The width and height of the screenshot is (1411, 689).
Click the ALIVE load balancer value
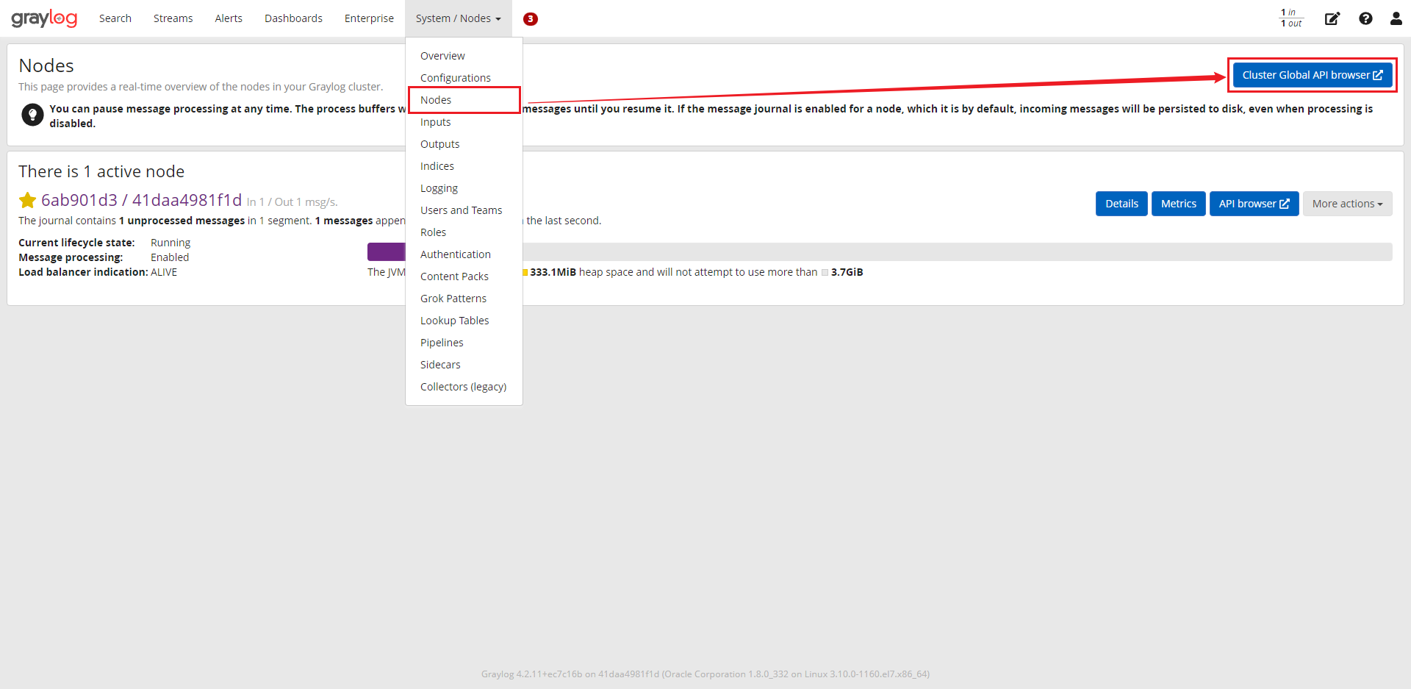click(x=164, y=272)
